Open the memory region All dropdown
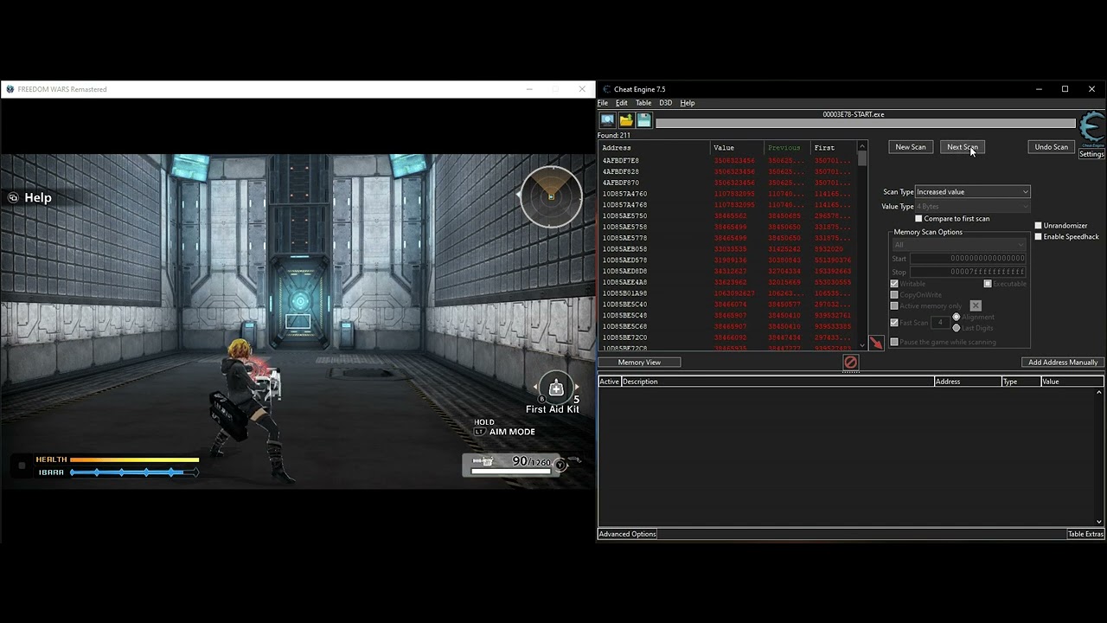 coord(959,245)
